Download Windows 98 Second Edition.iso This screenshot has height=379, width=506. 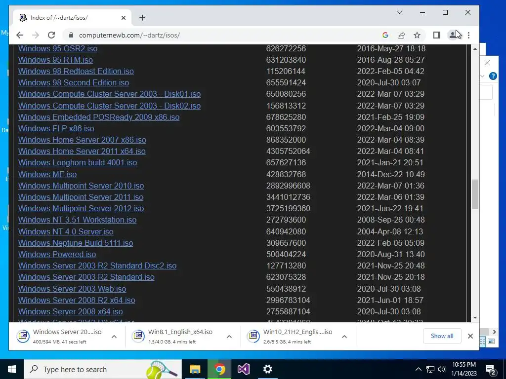pos(74,82)
